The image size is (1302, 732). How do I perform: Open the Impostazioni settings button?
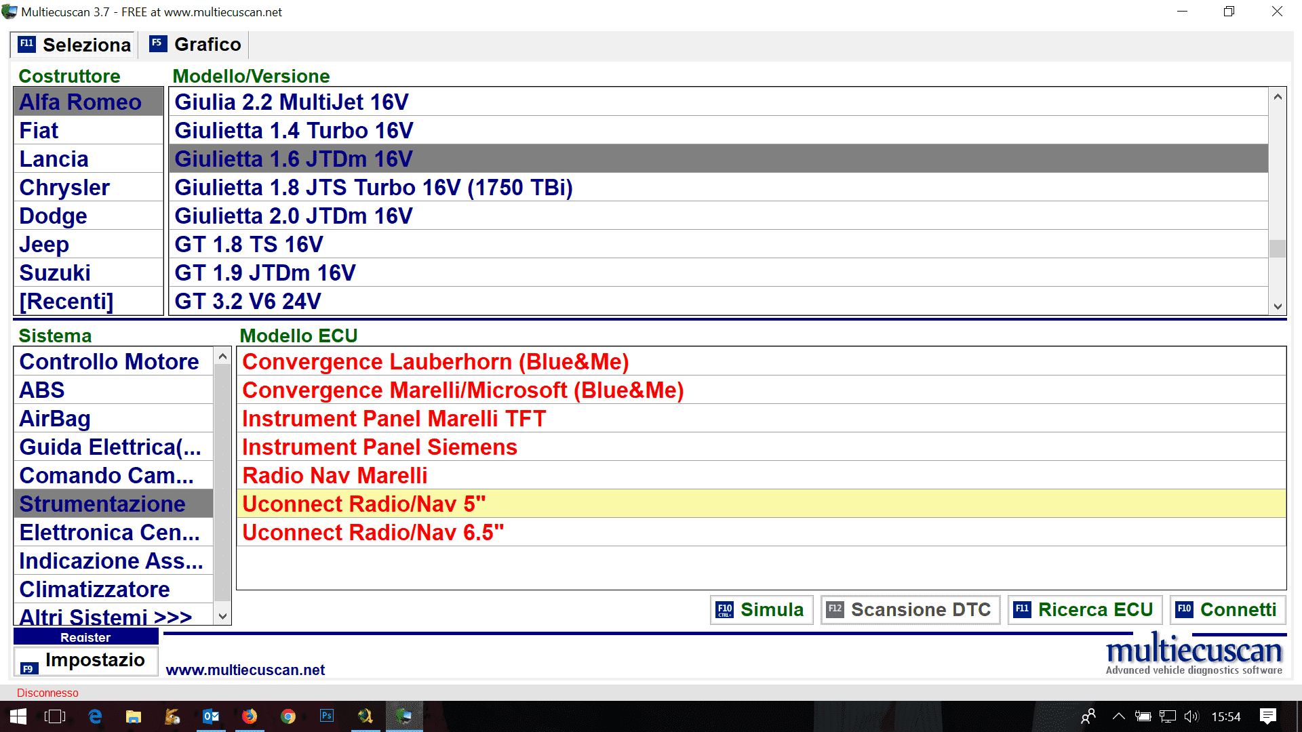coord(86,661)
